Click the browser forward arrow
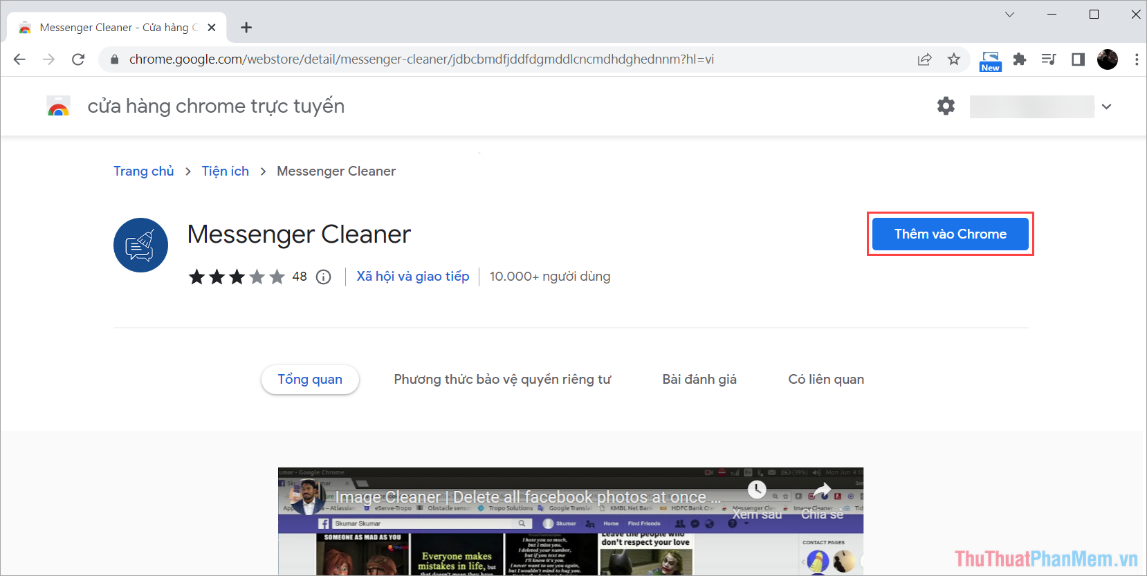The width and height of the screenshot is (1147, 576). click(48, 59)
